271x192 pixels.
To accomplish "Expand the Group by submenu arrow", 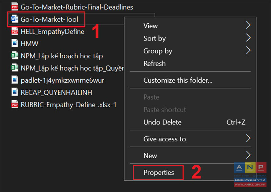I will point(248,51).
